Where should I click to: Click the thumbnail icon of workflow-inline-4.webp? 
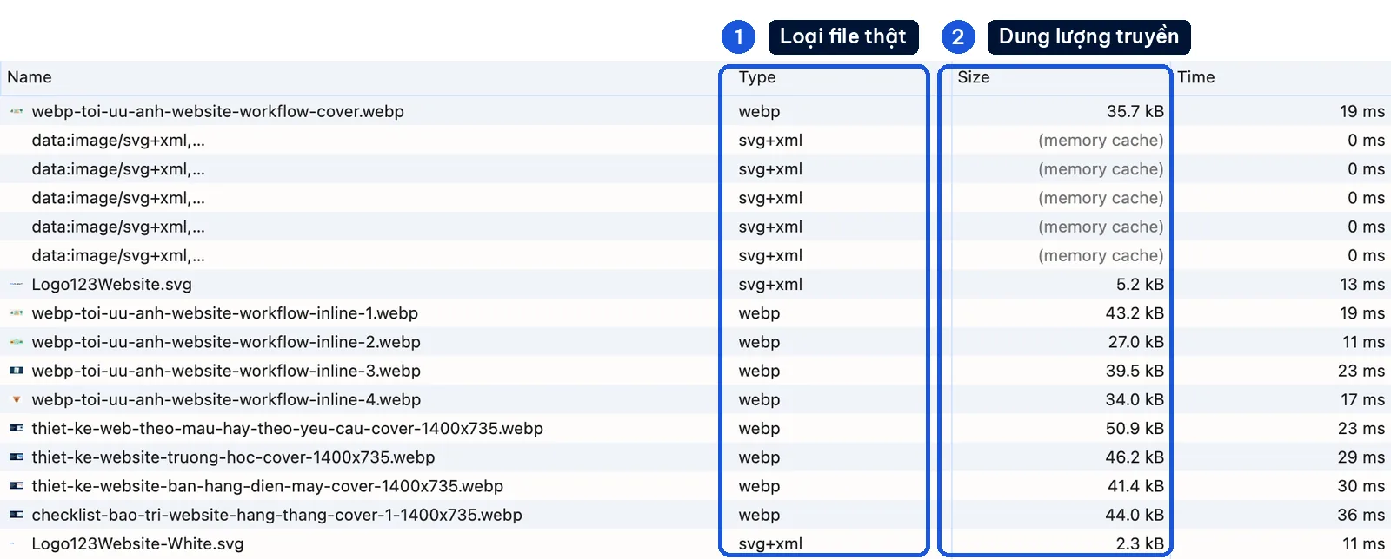point(17,399)
